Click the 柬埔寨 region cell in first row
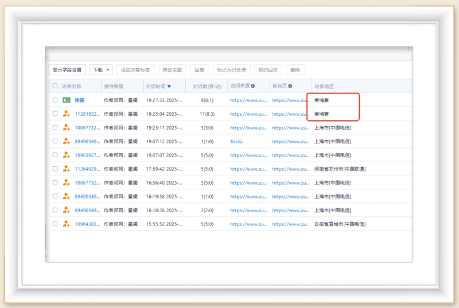 click(322, 100)
